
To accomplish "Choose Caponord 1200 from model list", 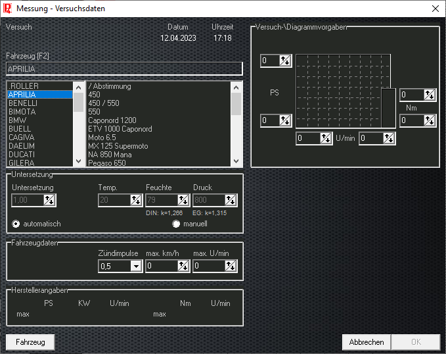I will [x=112, y=120].
